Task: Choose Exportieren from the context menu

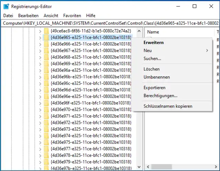Action: pyautogui.click(x=154, y=88)
